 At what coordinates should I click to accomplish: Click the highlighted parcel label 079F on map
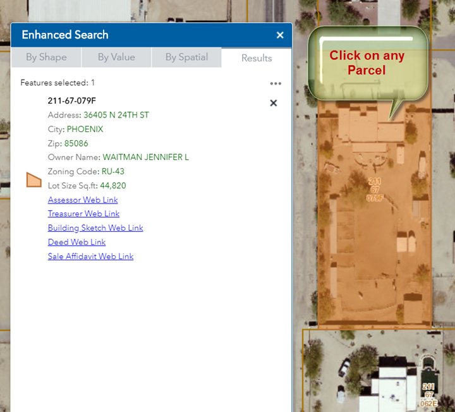[x=375, y=190]
